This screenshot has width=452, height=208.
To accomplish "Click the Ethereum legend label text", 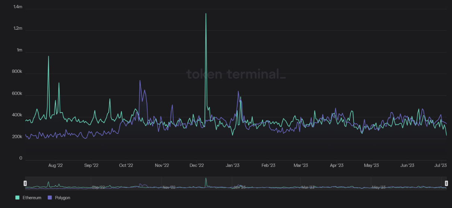I will 32,198.
